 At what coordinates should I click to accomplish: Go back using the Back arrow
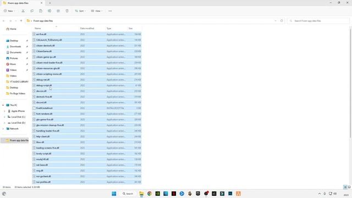[x=4, y=21]
